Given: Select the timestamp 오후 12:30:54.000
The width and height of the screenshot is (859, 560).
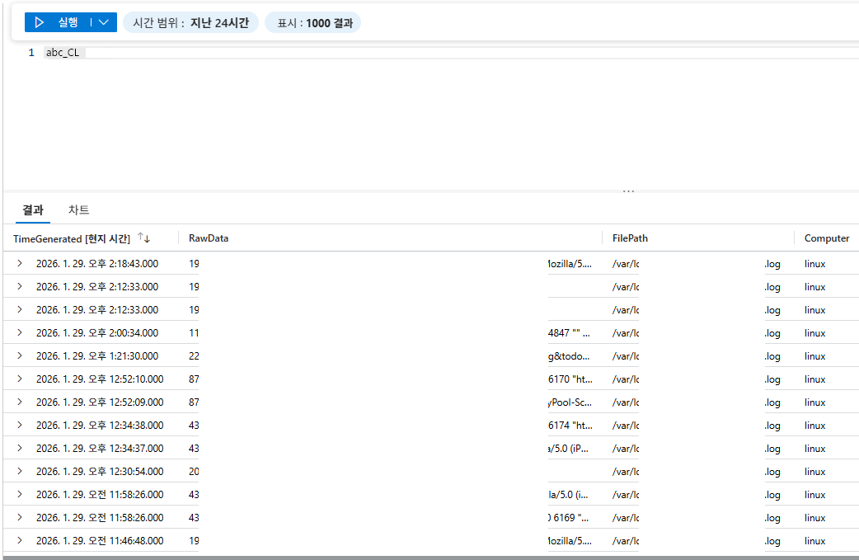Looking at the screenshot, I should [100, 471].
